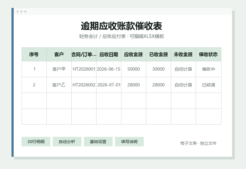Screen dimensions: 246x169
Task: Select the 未收金额 column header
Action: click(183, 55)
